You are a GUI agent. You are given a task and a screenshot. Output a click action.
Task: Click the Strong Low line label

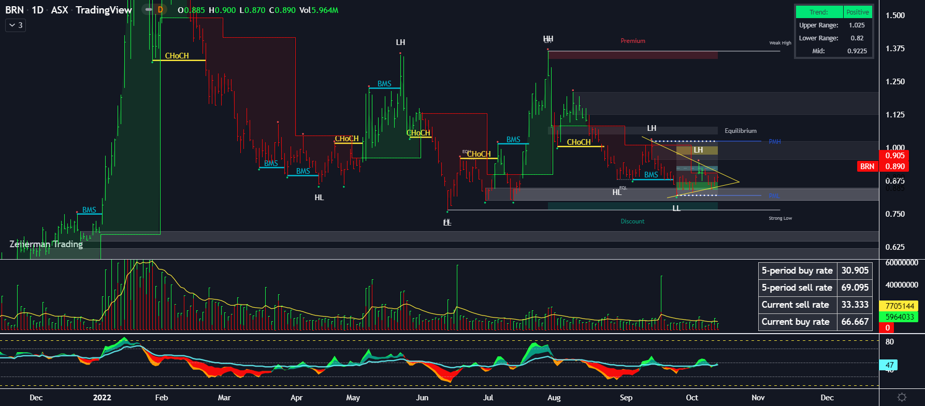coord(779,218)
